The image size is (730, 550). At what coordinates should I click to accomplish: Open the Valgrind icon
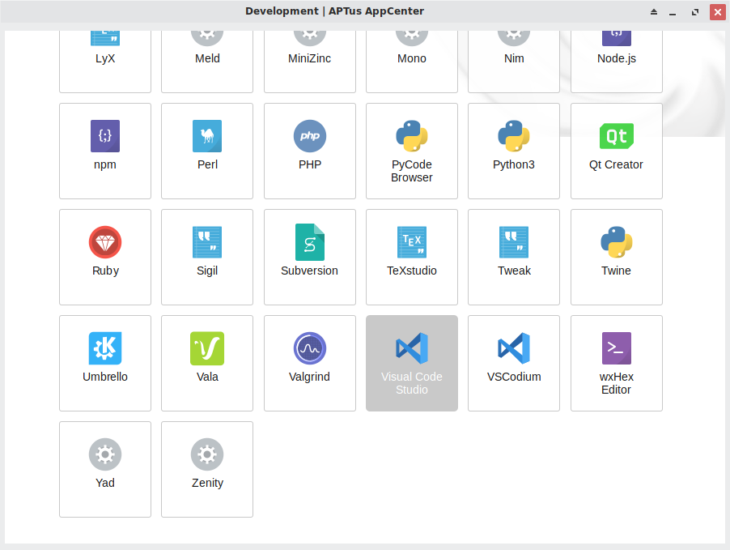tap(310, 348)
